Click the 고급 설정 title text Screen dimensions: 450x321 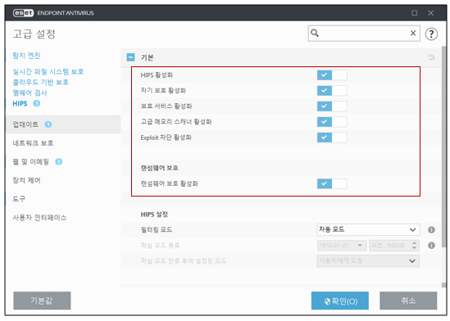click(34, 34)
